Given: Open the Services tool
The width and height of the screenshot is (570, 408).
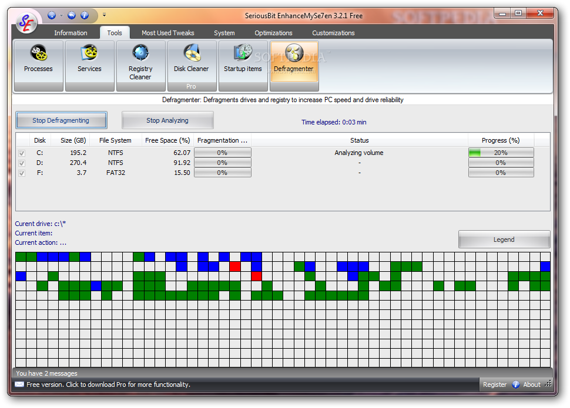Looking at the screenshot, I should point(89,65).
